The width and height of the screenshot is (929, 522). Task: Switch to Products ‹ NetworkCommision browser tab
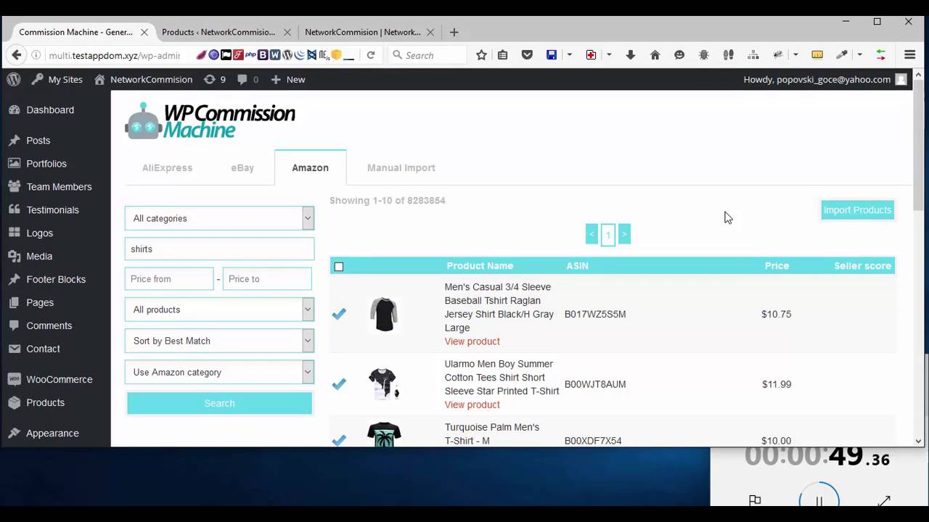pyautogui.click(x=218, y=32)
